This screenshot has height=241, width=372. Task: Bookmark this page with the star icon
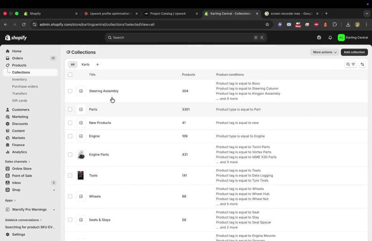[267, 24]
